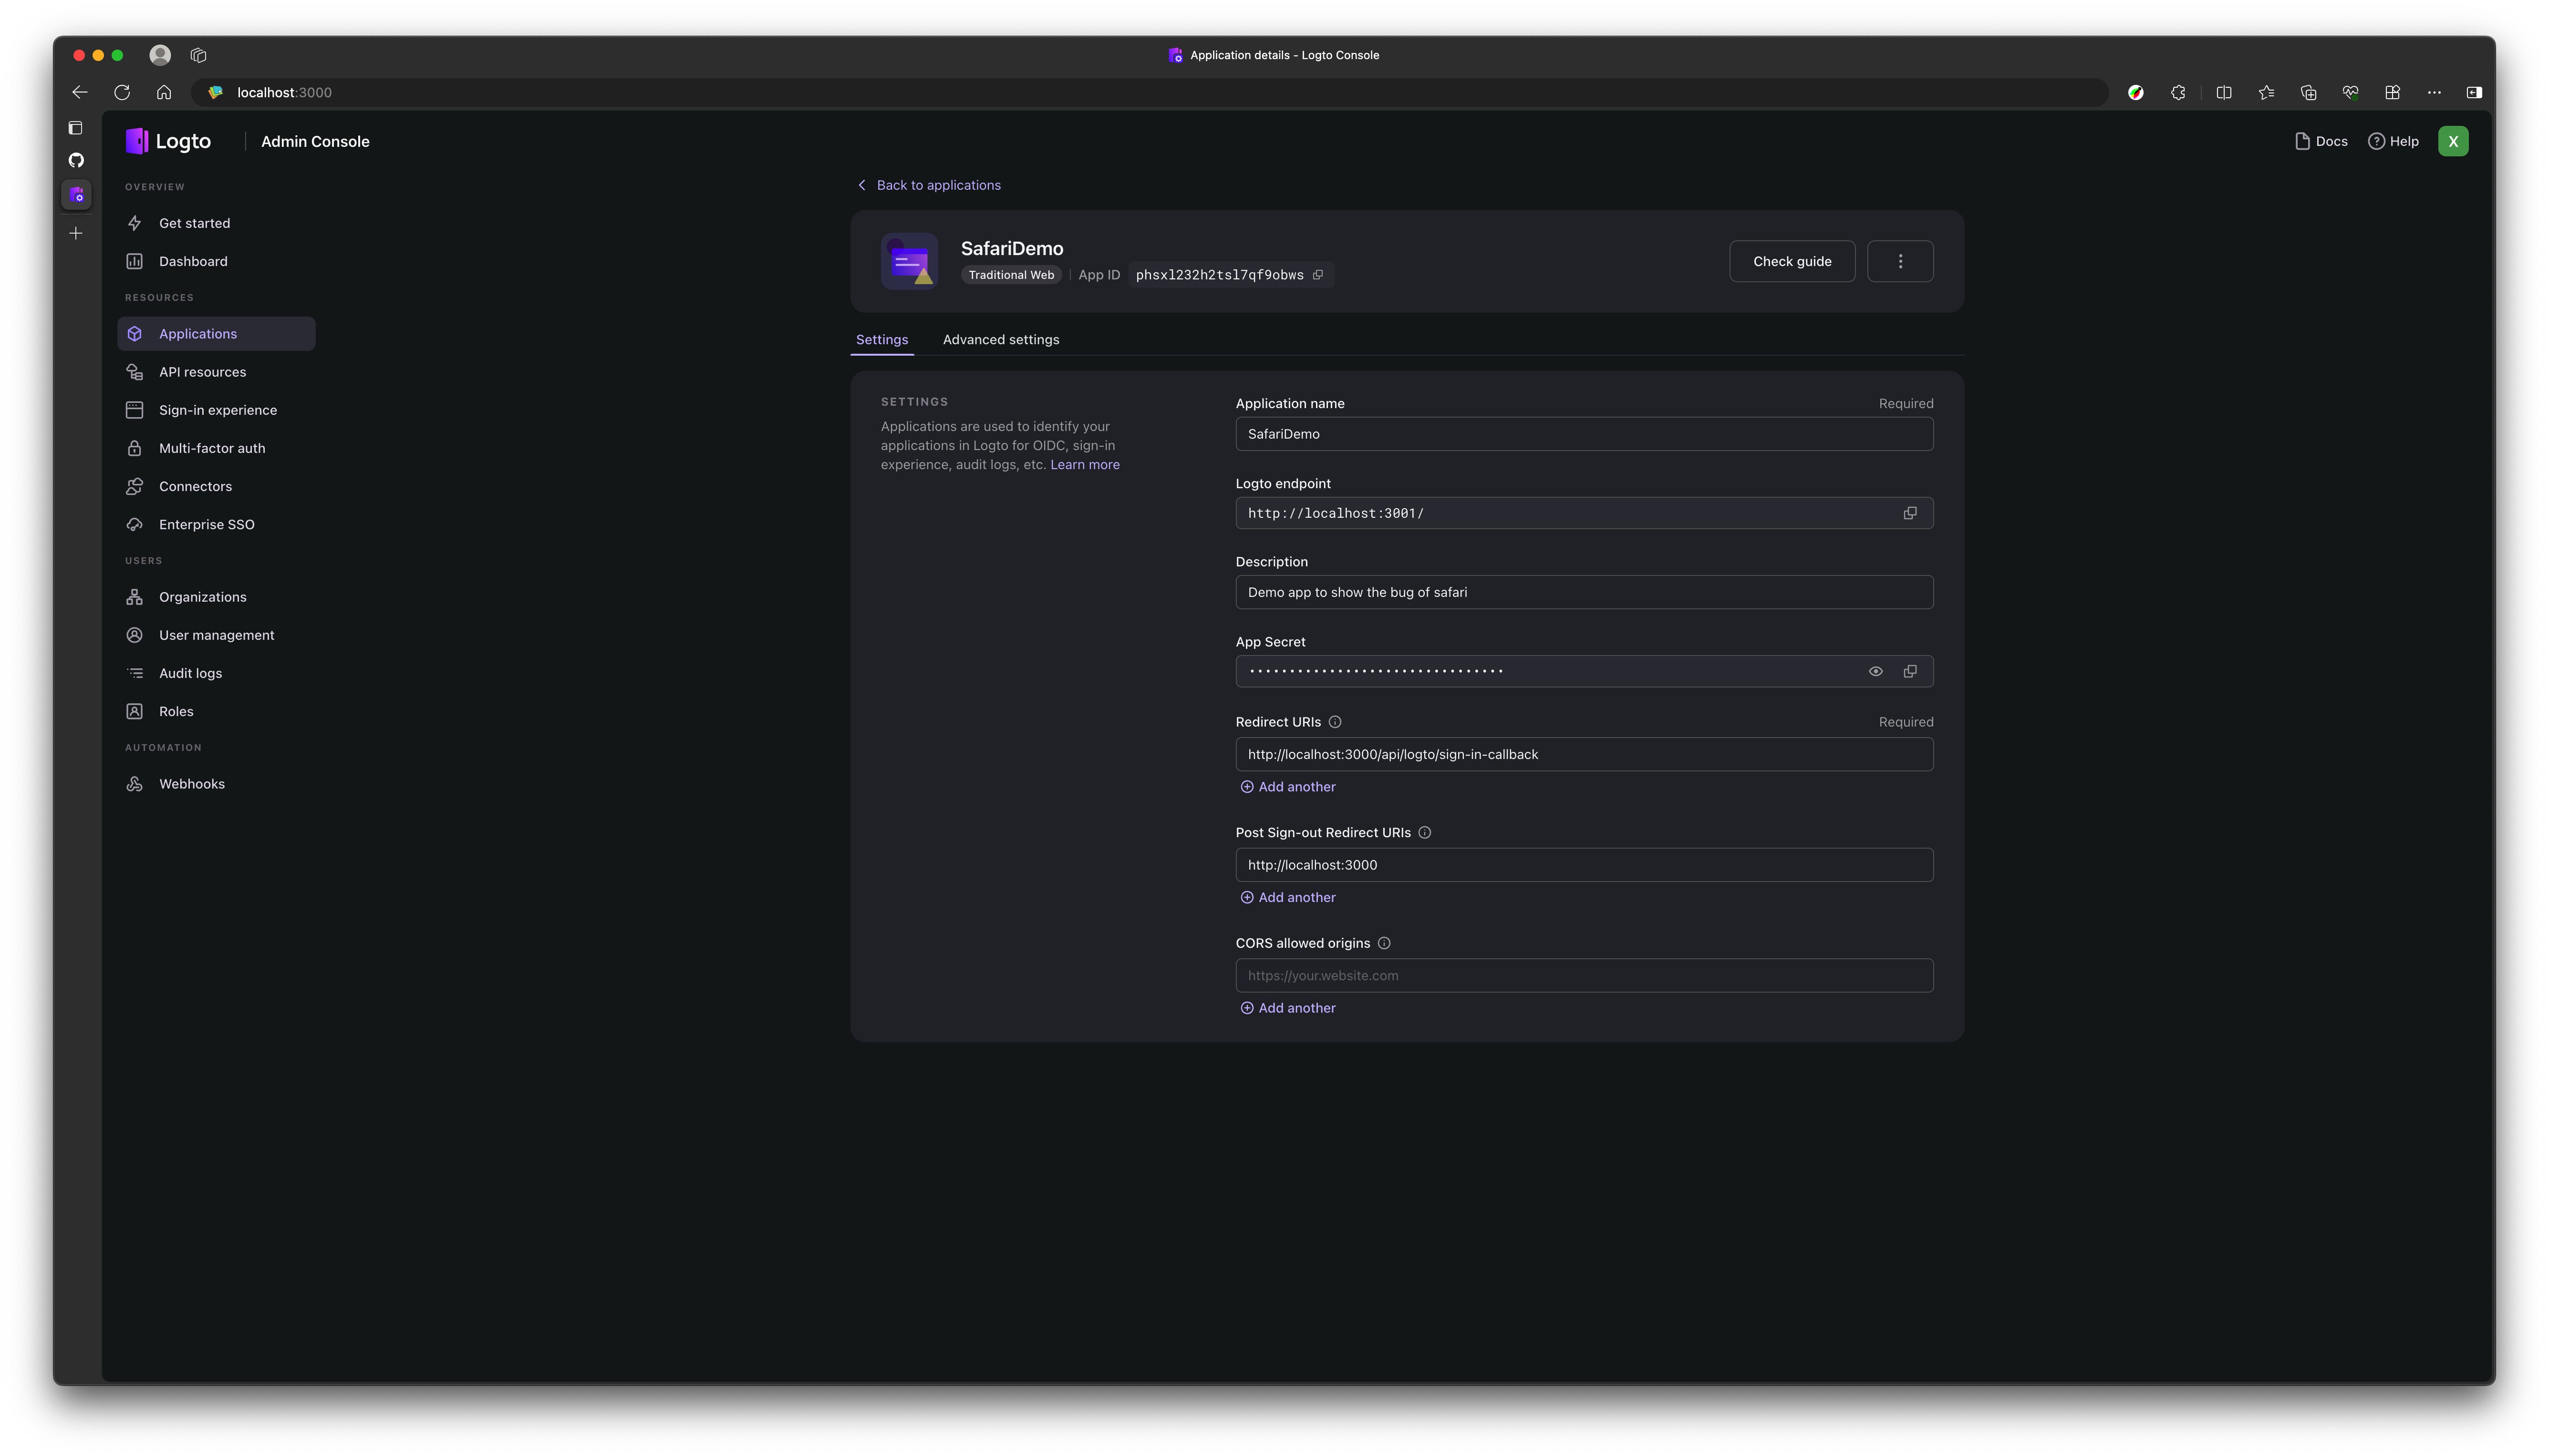
Task: Click the Redirect URIs info icon
Action: click(1335, 722)
